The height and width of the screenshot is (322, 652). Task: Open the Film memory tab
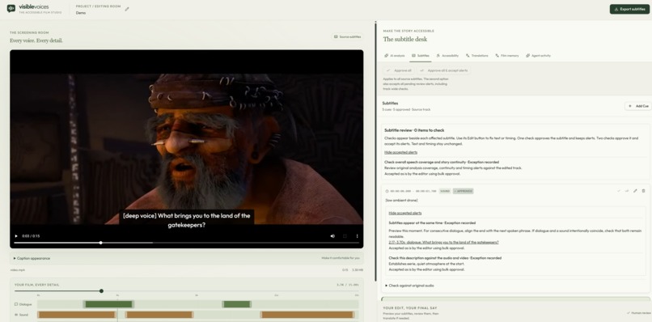pos(507,55)
